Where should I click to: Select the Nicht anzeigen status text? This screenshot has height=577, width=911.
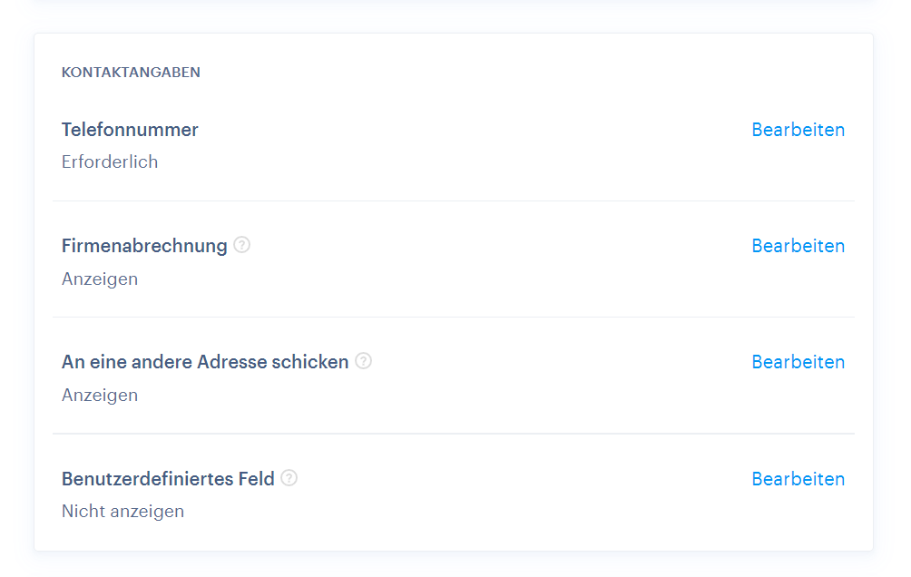tap(122, 512)
